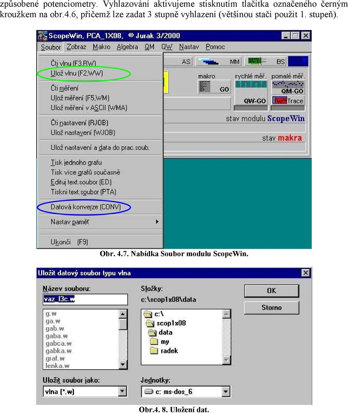
Task: Select Čti měření from Soubor menu
Action: pos(100,88)
